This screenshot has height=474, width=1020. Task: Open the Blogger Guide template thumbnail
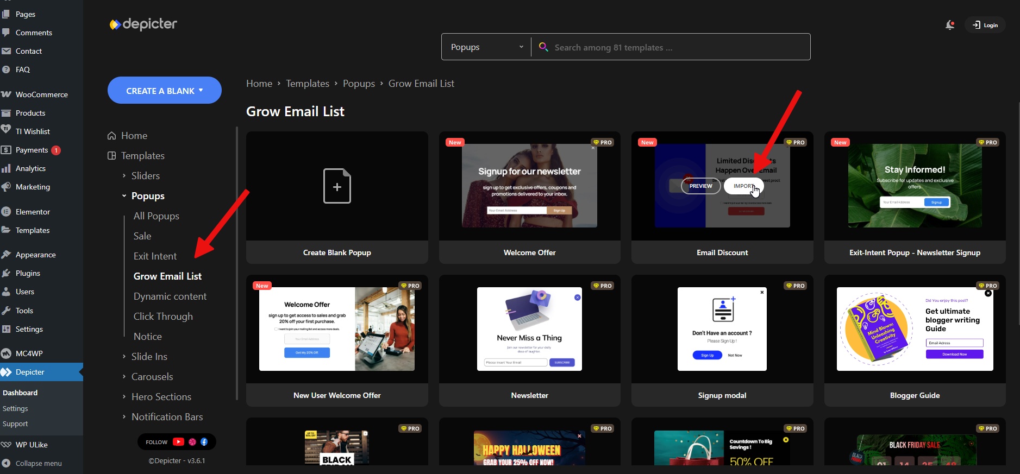tap(915, 329)
